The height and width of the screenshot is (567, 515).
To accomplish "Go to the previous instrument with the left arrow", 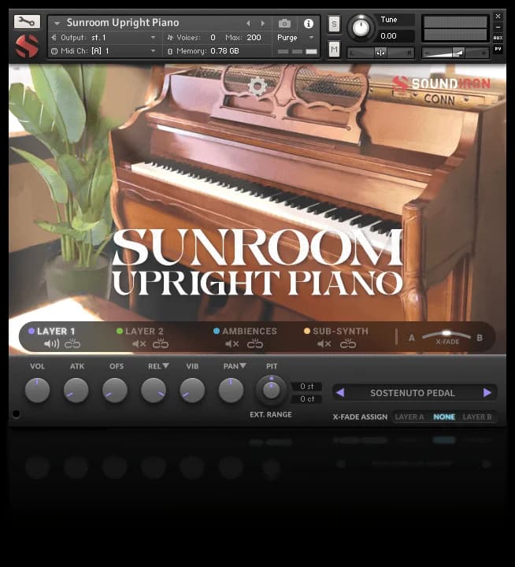I will (x=249, y=23).
